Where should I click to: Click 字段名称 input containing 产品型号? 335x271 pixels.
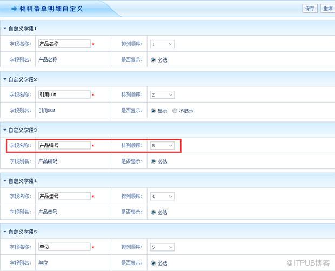click(64, 196)
